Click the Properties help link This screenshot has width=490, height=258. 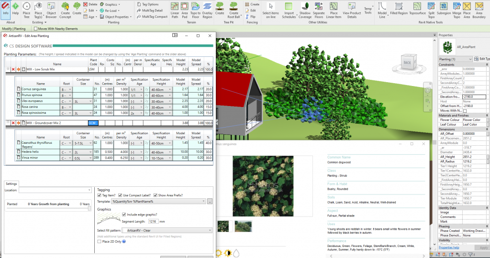coord(449,247)
